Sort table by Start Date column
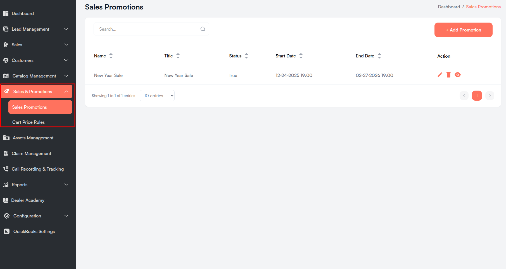 [x=301, y=56]
